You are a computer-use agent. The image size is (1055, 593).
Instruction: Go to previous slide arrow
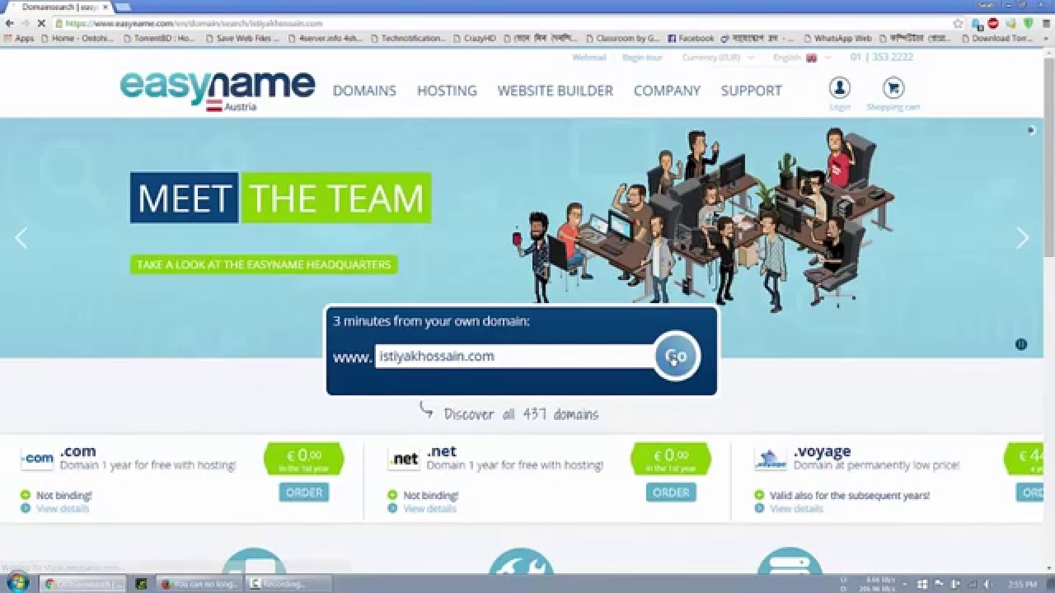[x=21, y=238]
